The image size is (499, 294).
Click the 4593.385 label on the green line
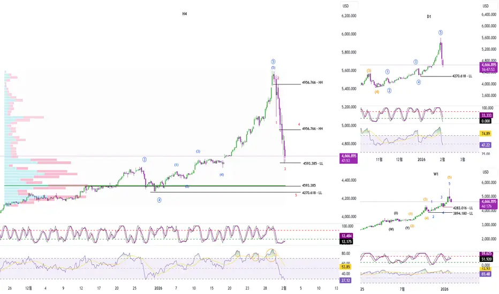point(309,185)
